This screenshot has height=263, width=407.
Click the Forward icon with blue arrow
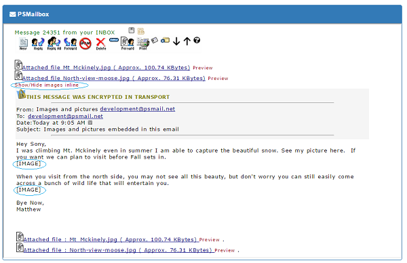click(71, 43)
